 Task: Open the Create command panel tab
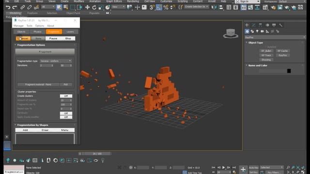[247, 25]
